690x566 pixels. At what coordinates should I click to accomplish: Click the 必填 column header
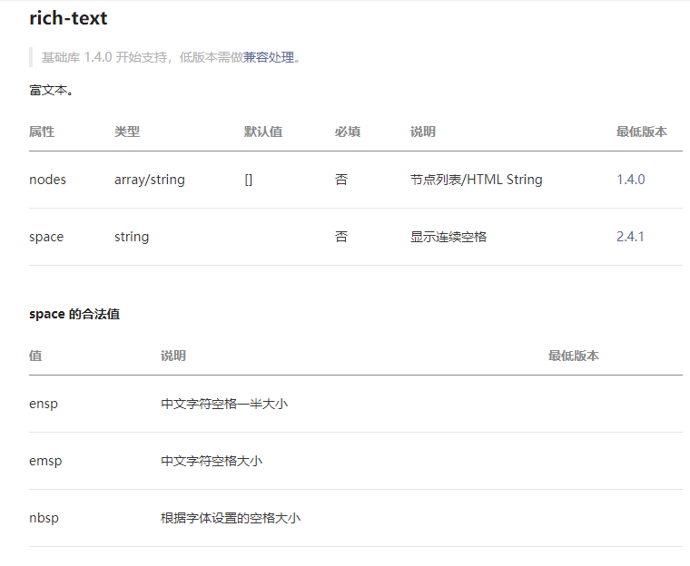click(348, 132)
